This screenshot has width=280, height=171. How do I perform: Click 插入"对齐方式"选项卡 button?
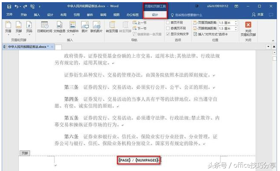click(211, 34)
